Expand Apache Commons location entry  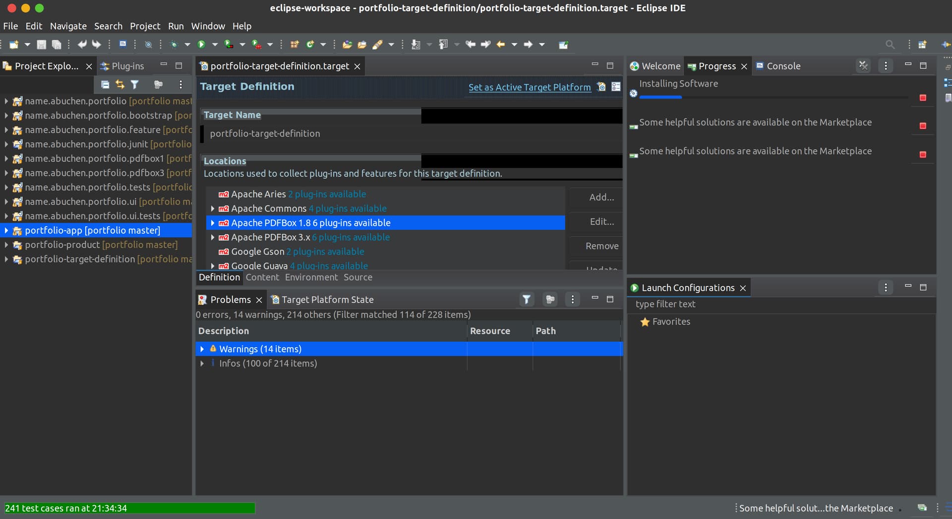pos(213,208)
